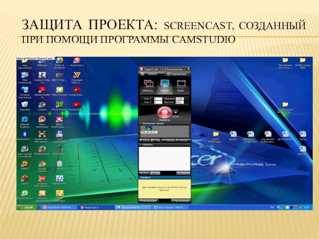Switch to портфолио taskbar button

(59, 208)
